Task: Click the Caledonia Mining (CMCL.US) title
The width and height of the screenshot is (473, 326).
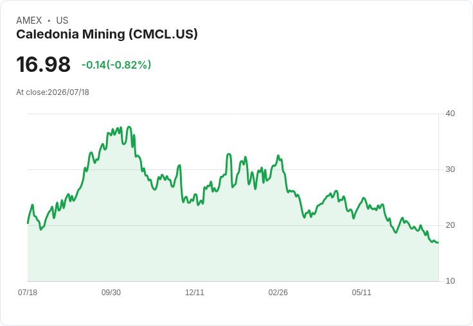Action: tap(107, 34)
